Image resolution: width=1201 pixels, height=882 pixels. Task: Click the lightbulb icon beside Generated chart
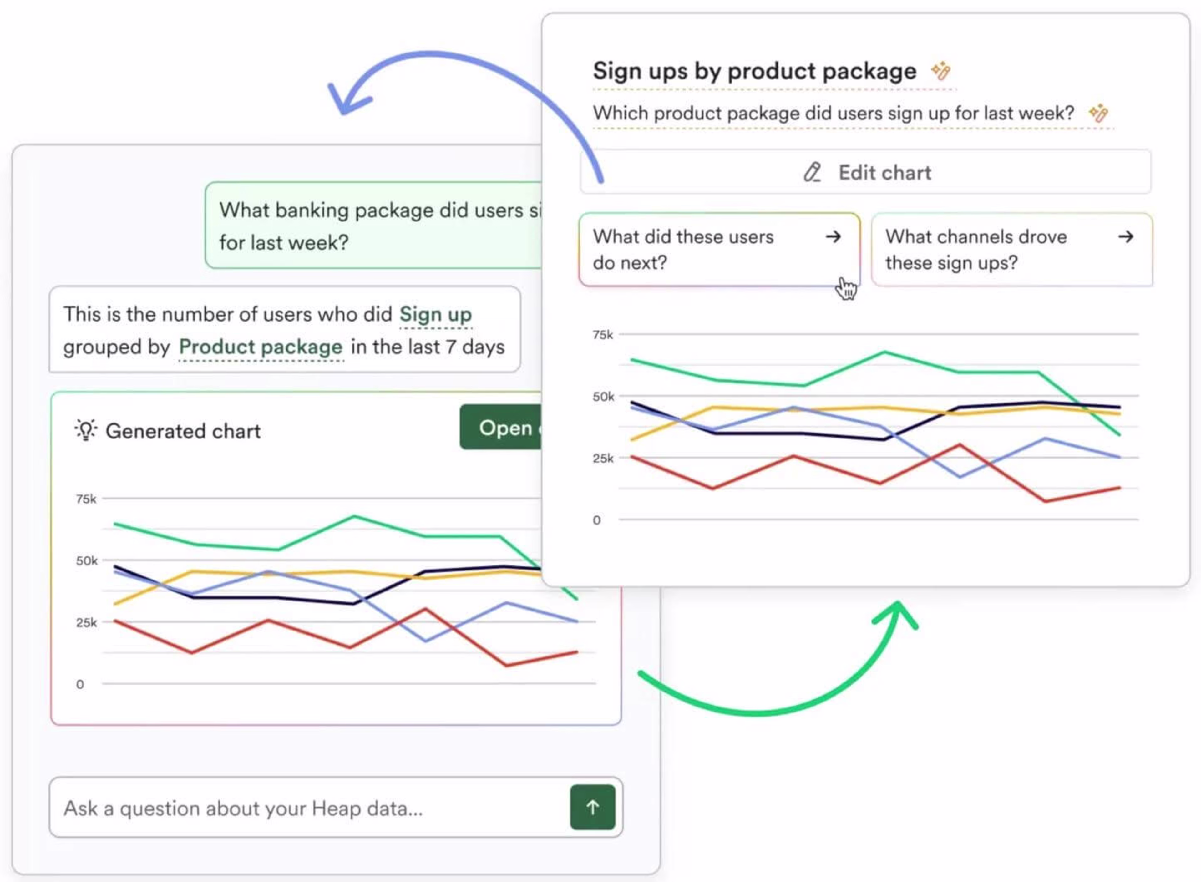pos(85,430)
